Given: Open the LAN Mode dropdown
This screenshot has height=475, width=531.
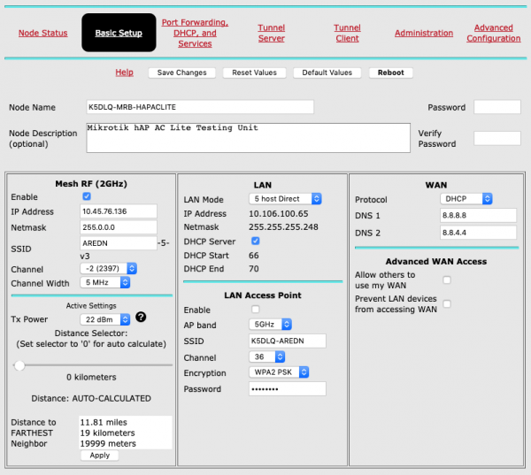Looking at the screenshot, I should [x=285, y=199].
